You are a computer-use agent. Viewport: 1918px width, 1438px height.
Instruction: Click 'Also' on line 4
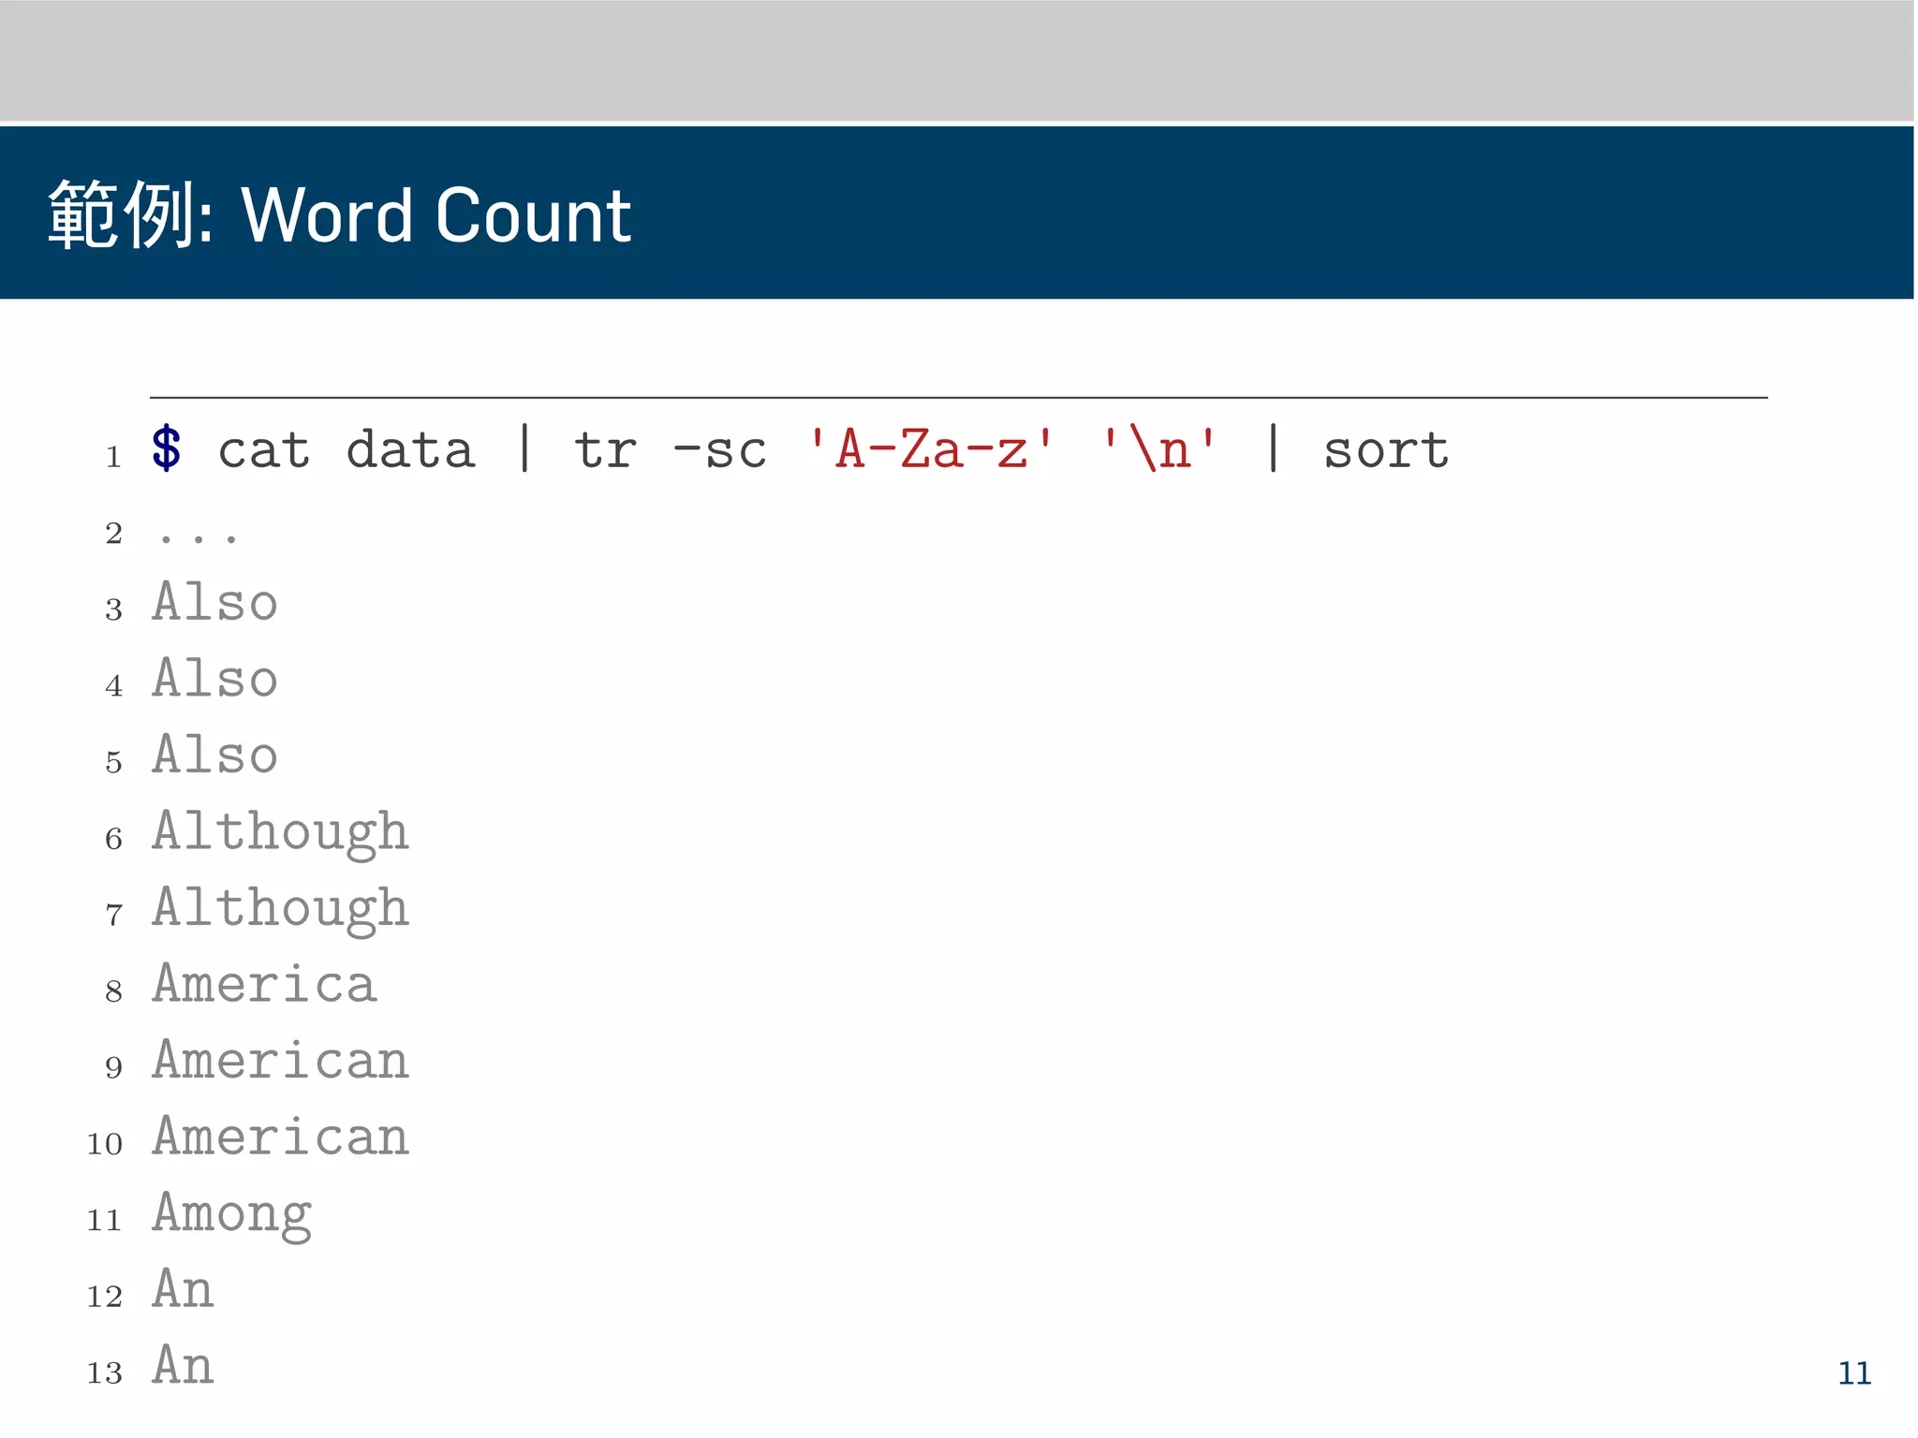pos(215,678)
